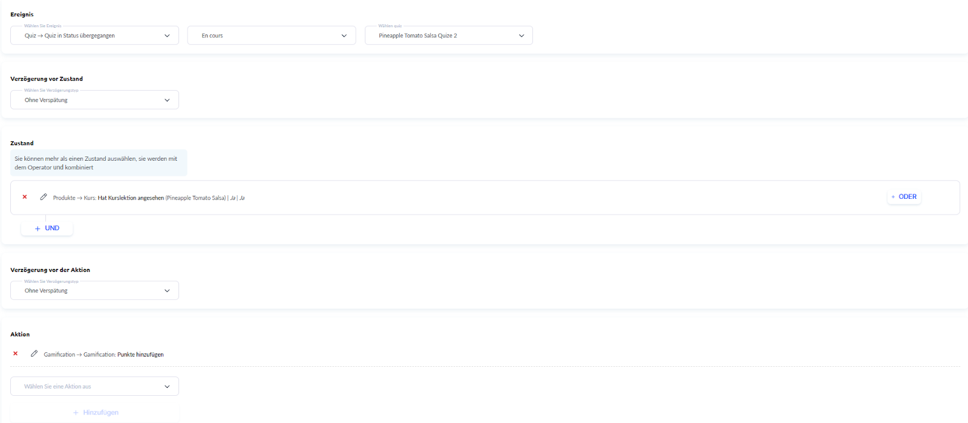Screen dimensions: 968x423
Task: Open the Pineapple Tomato Salsa Quize 2 dropdown
Action: [x=448, y=36]
